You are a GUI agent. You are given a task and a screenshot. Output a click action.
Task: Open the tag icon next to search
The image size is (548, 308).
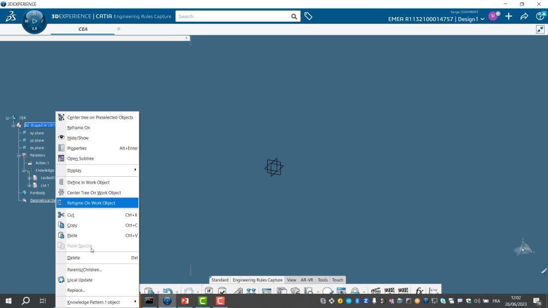point(308,16)
